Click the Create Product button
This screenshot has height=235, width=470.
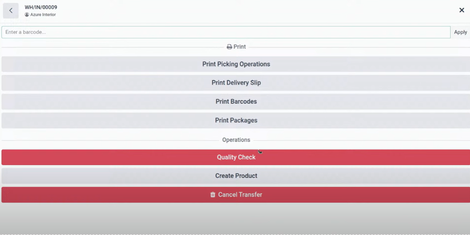(236, 176)
